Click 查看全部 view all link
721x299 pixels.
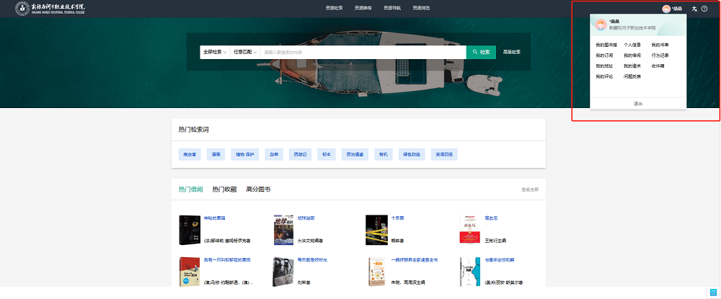point(529,189)
